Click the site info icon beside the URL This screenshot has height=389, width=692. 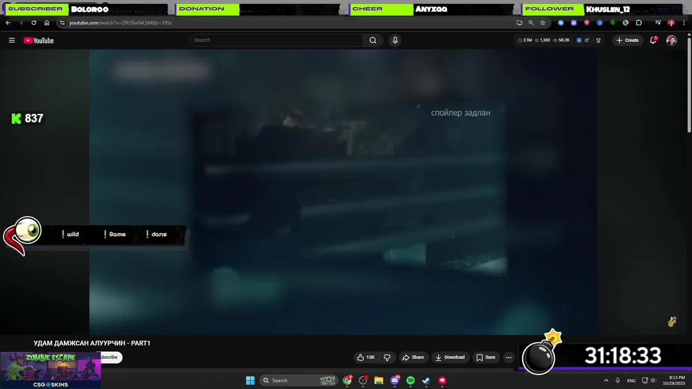(x=62, y=23)
